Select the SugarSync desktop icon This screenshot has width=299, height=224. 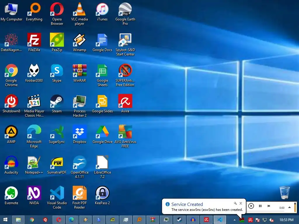coord(57,134)
